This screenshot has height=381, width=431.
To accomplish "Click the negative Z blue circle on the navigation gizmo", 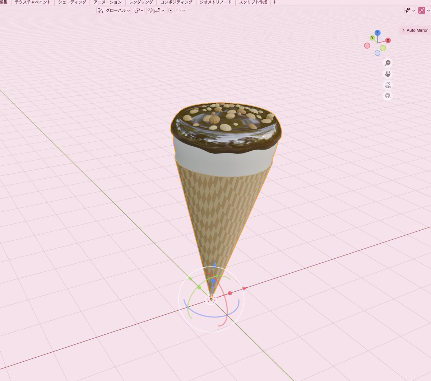I will [377, 53].
